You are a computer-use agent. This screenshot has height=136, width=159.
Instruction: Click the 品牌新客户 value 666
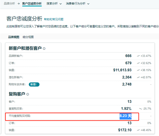128,56
